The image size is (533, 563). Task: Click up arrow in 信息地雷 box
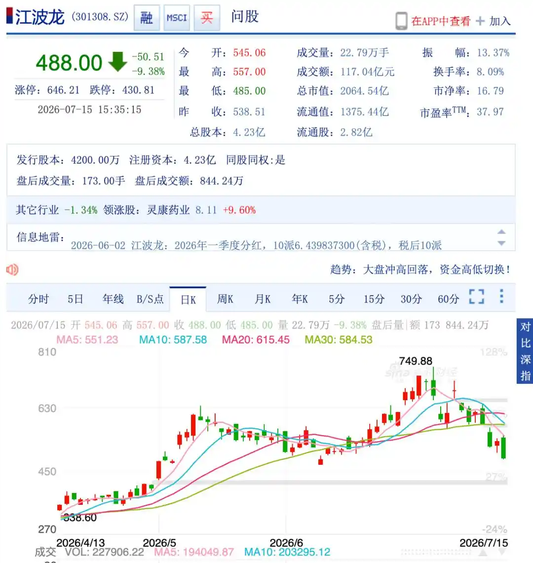click(501, 232)
